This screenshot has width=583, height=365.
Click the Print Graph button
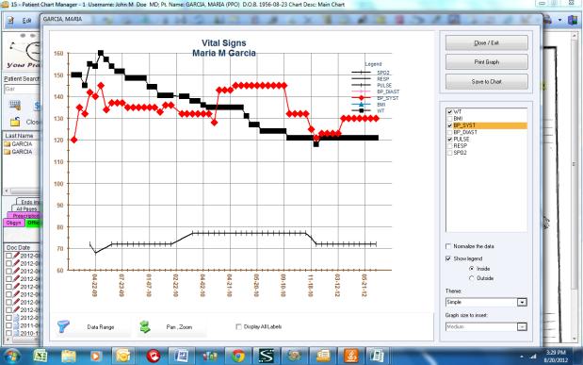[x=486, y=62]
